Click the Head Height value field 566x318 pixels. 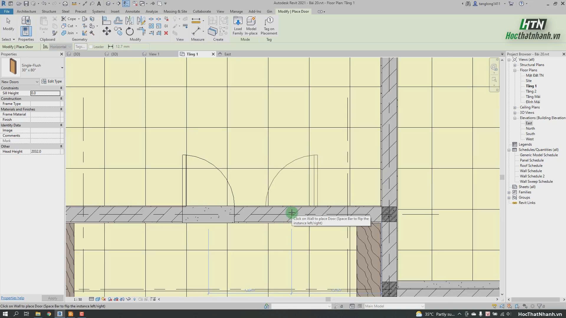45,151
